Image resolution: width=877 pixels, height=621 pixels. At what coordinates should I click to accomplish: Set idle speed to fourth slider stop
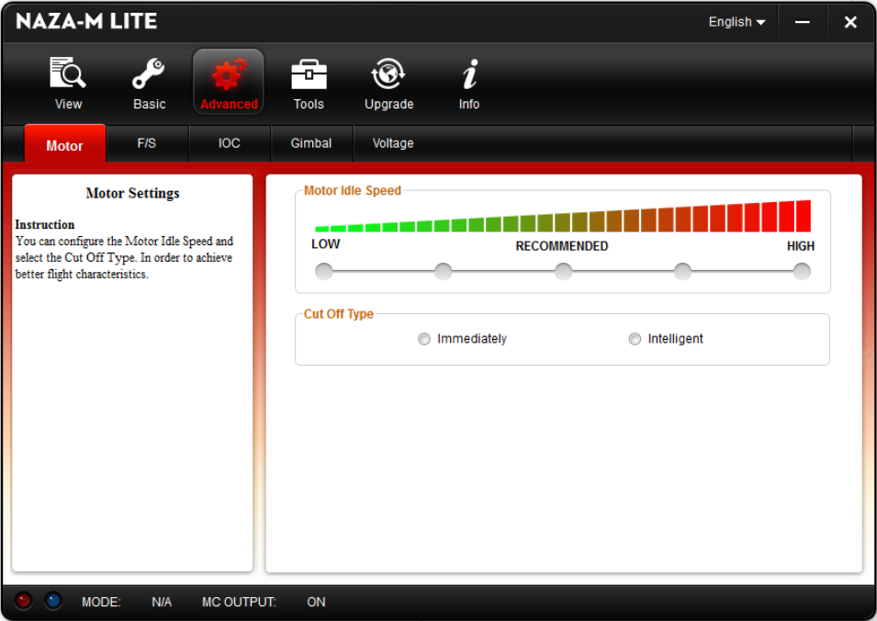(x=682, y=271)
